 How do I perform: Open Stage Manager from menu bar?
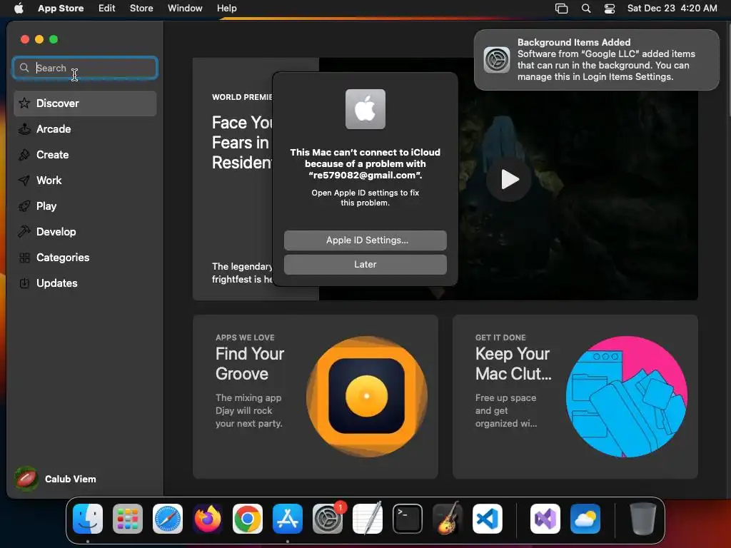point(561,9)
